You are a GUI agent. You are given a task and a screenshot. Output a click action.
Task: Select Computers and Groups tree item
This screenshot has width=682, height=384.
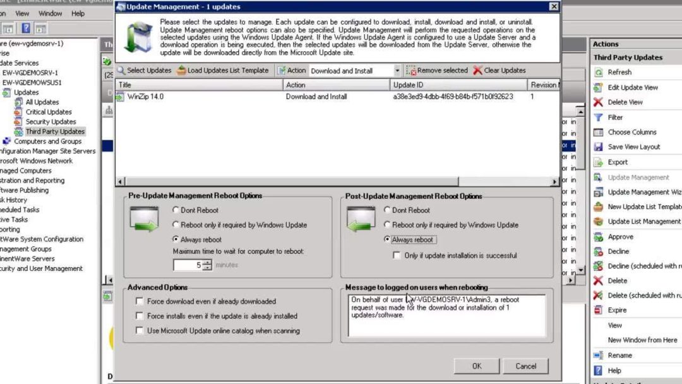pyautogui.click(x=47, y=141)
